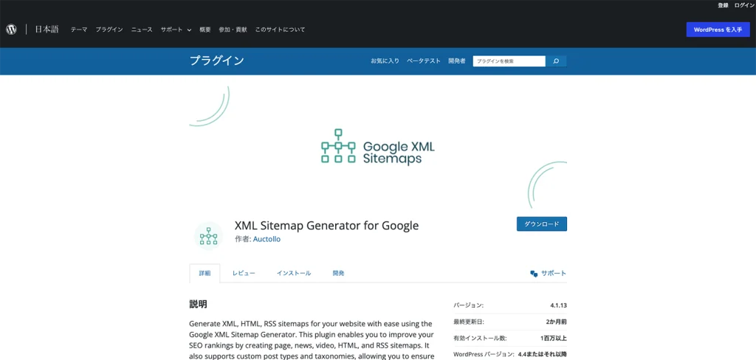This screenshot has width=756, height=360.
Task: Click the 説明 heading
Action: click(198, 304)
